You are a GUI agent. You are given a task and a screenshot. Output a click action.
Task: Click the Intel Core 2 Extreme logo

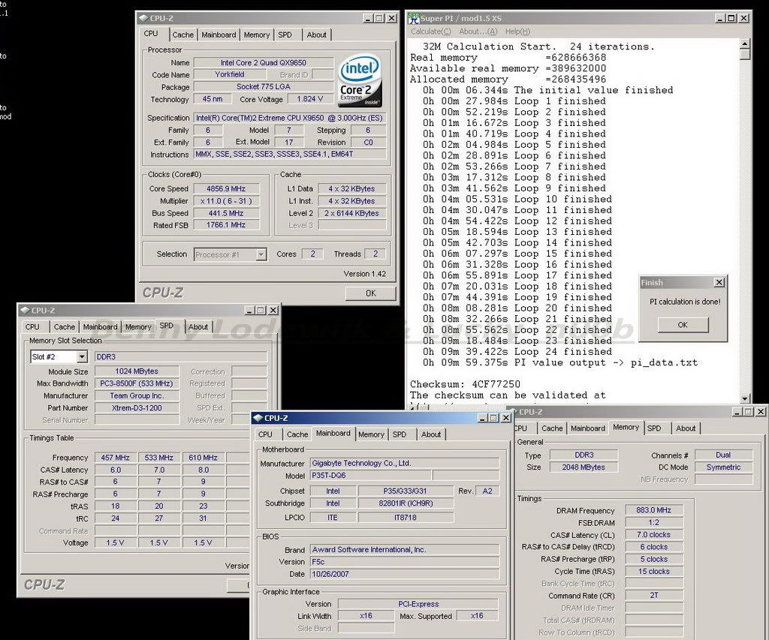(x=360, y=80)
